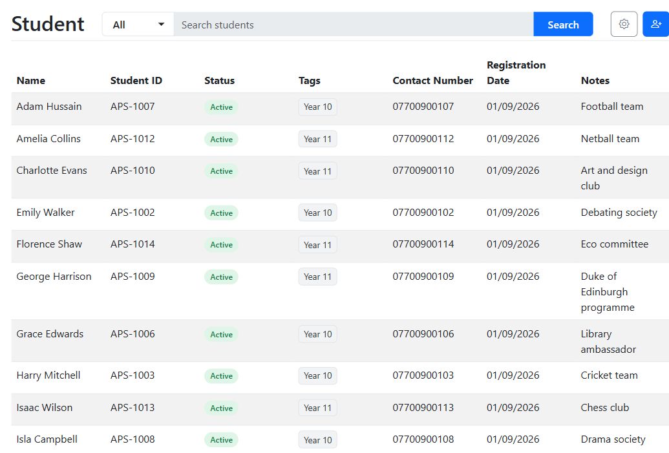
Task: Sort by the Name column header
Action: point(31,81)
